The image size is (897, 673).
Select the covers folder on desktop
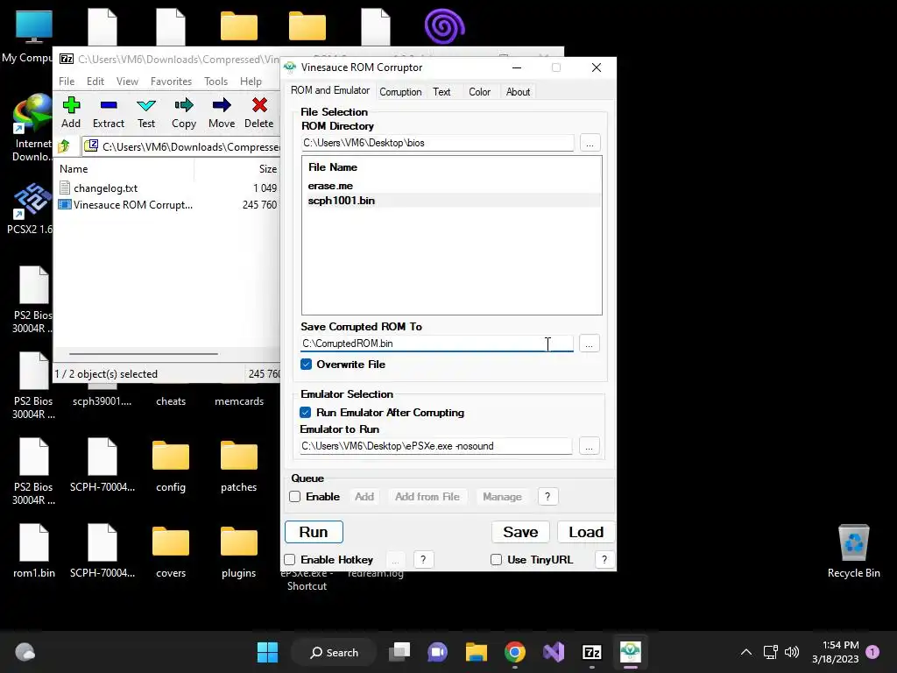tap(171, 552)
